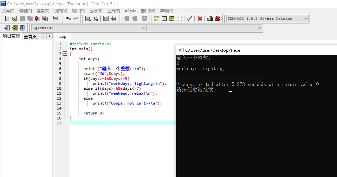Click the scanf("%d",&days); line

click(104, 74)
